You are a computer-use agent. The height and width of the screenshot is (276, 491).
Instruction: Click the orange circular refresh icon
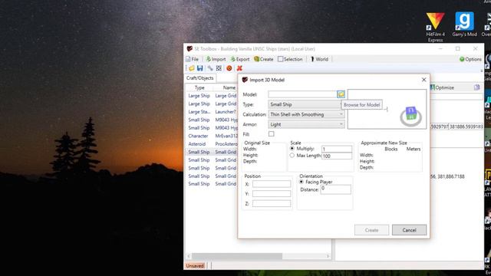[x=229, y=68]
